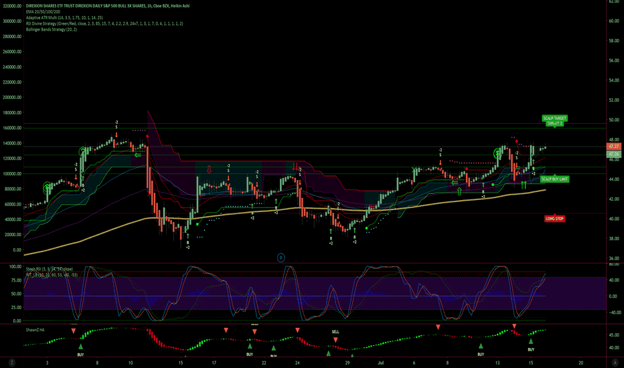The image size is (624, 368).
Task: Select the SCALP BUY LIMIT label
Action: (x=554, y=179)
